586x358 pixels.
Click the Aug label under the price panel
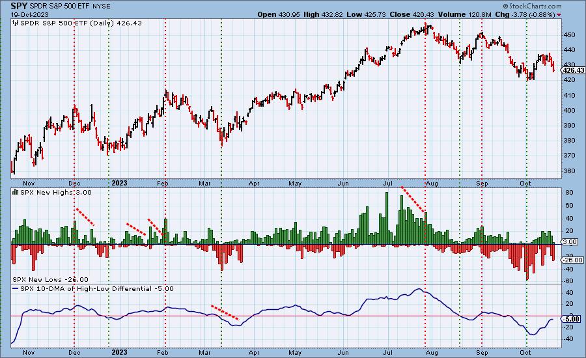[x=432, y=184]
